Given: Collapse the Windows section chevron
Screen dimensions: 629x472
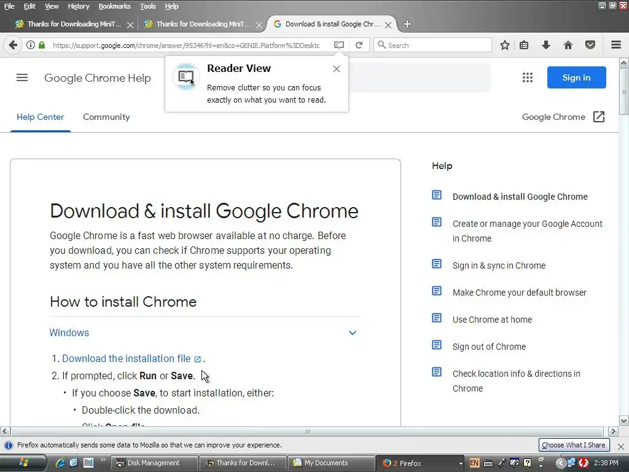Looking at the screenshot, I should (x=353, y=332).
